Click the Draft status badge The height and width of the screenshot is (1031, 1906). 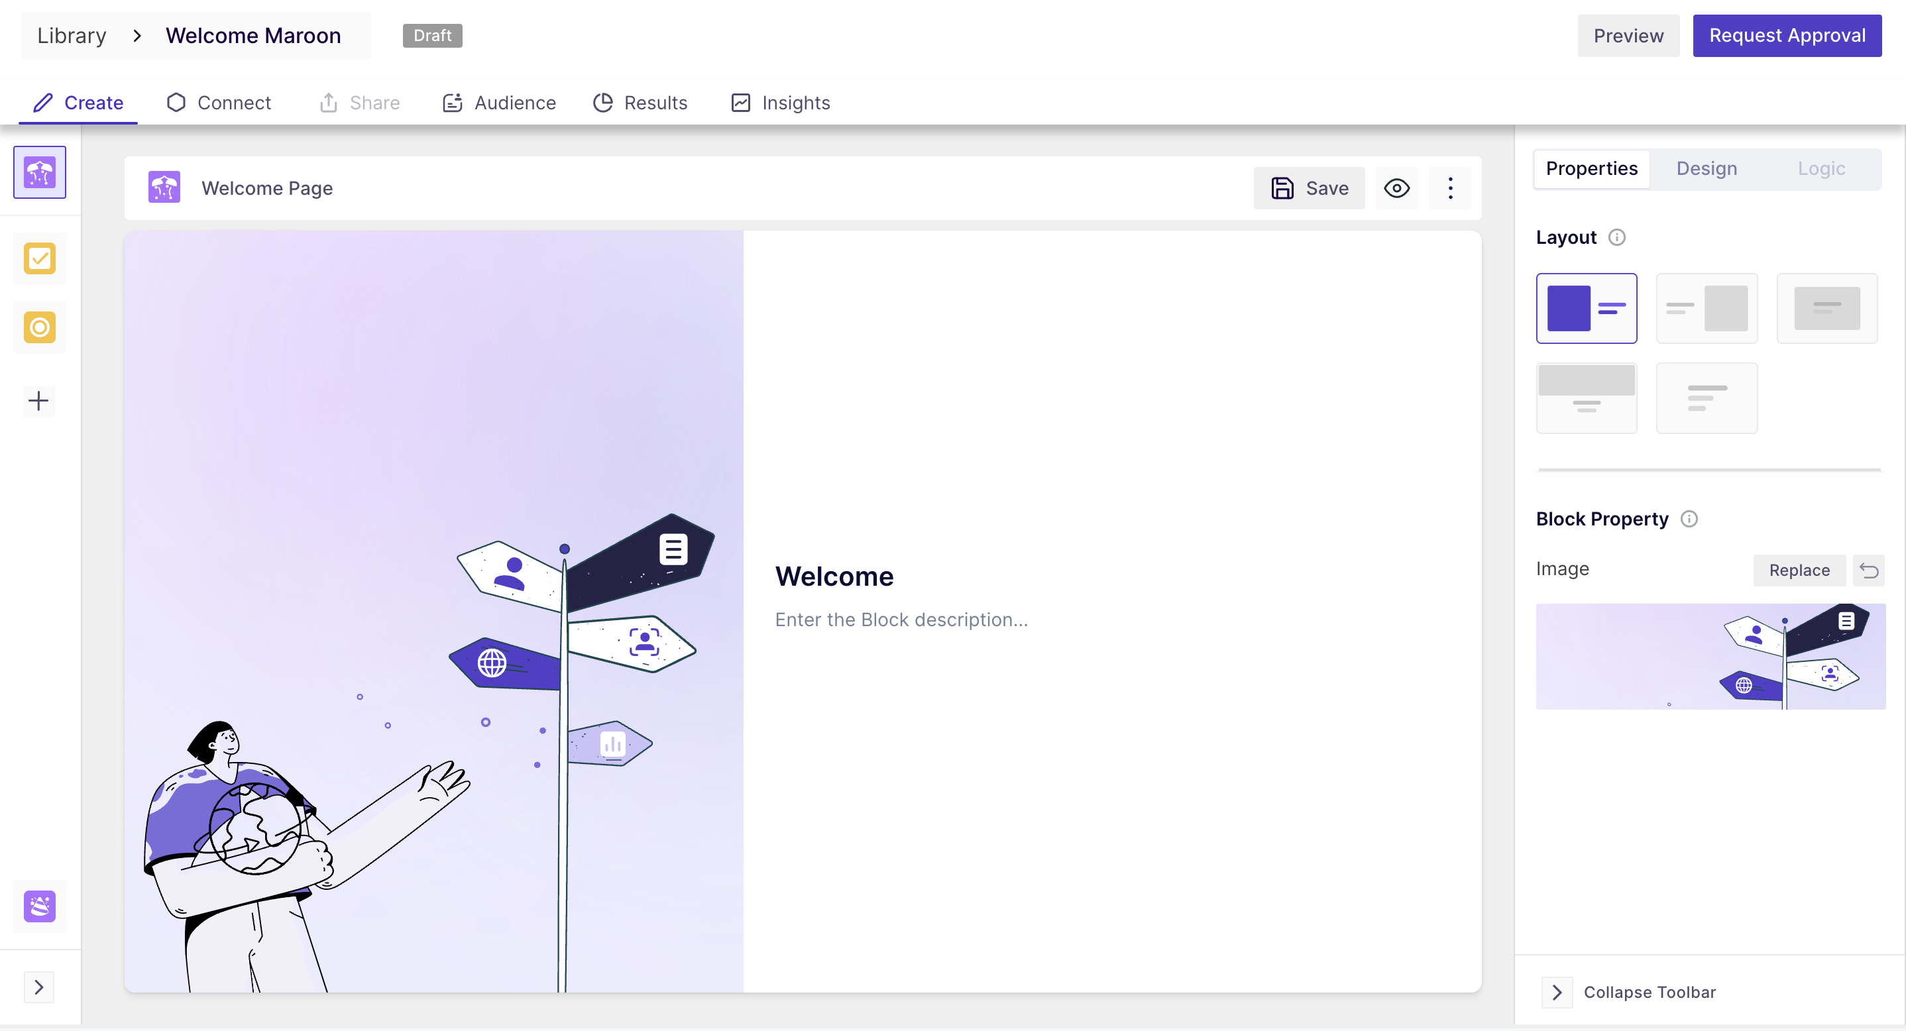point(432,36)
